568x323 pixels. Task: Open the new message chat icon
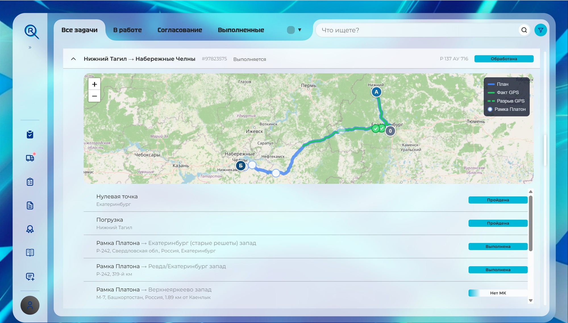(30, 276)
